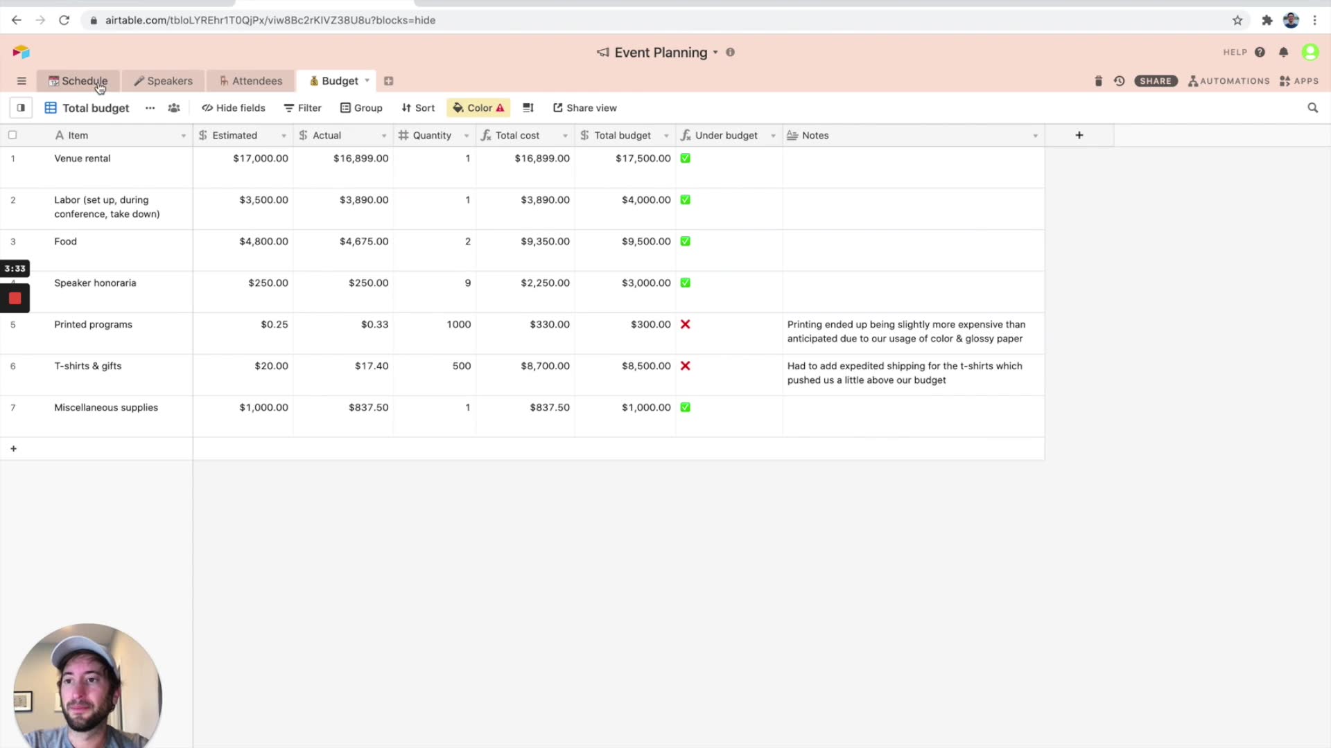The image size is (1331, 748).
Task: Open the Event Planning base title dropdown
Action: [x=661, y=53]
